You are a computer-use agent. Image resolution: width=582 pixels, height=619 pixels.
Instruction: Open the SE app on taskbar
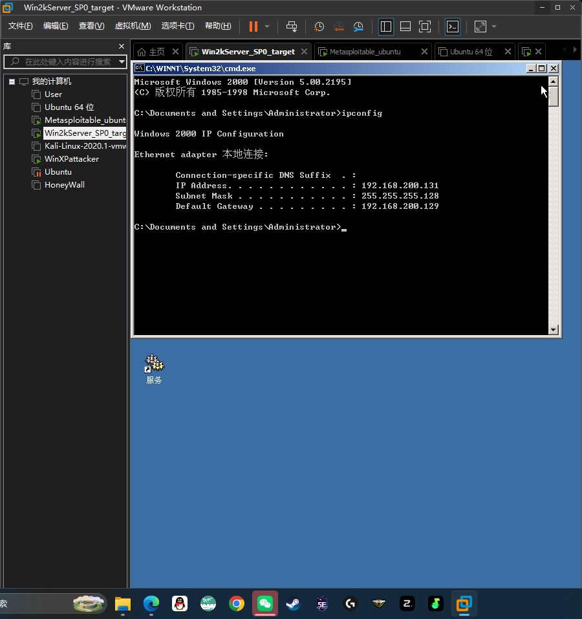point(321,603)
